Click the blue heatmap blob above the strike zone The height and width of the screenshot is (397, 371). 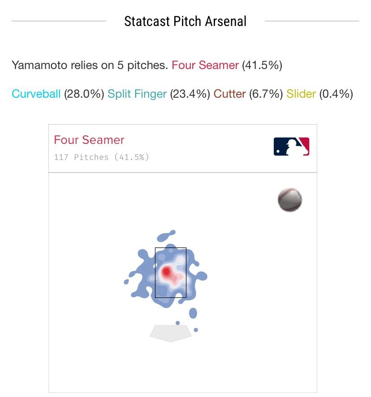point(168,236)
